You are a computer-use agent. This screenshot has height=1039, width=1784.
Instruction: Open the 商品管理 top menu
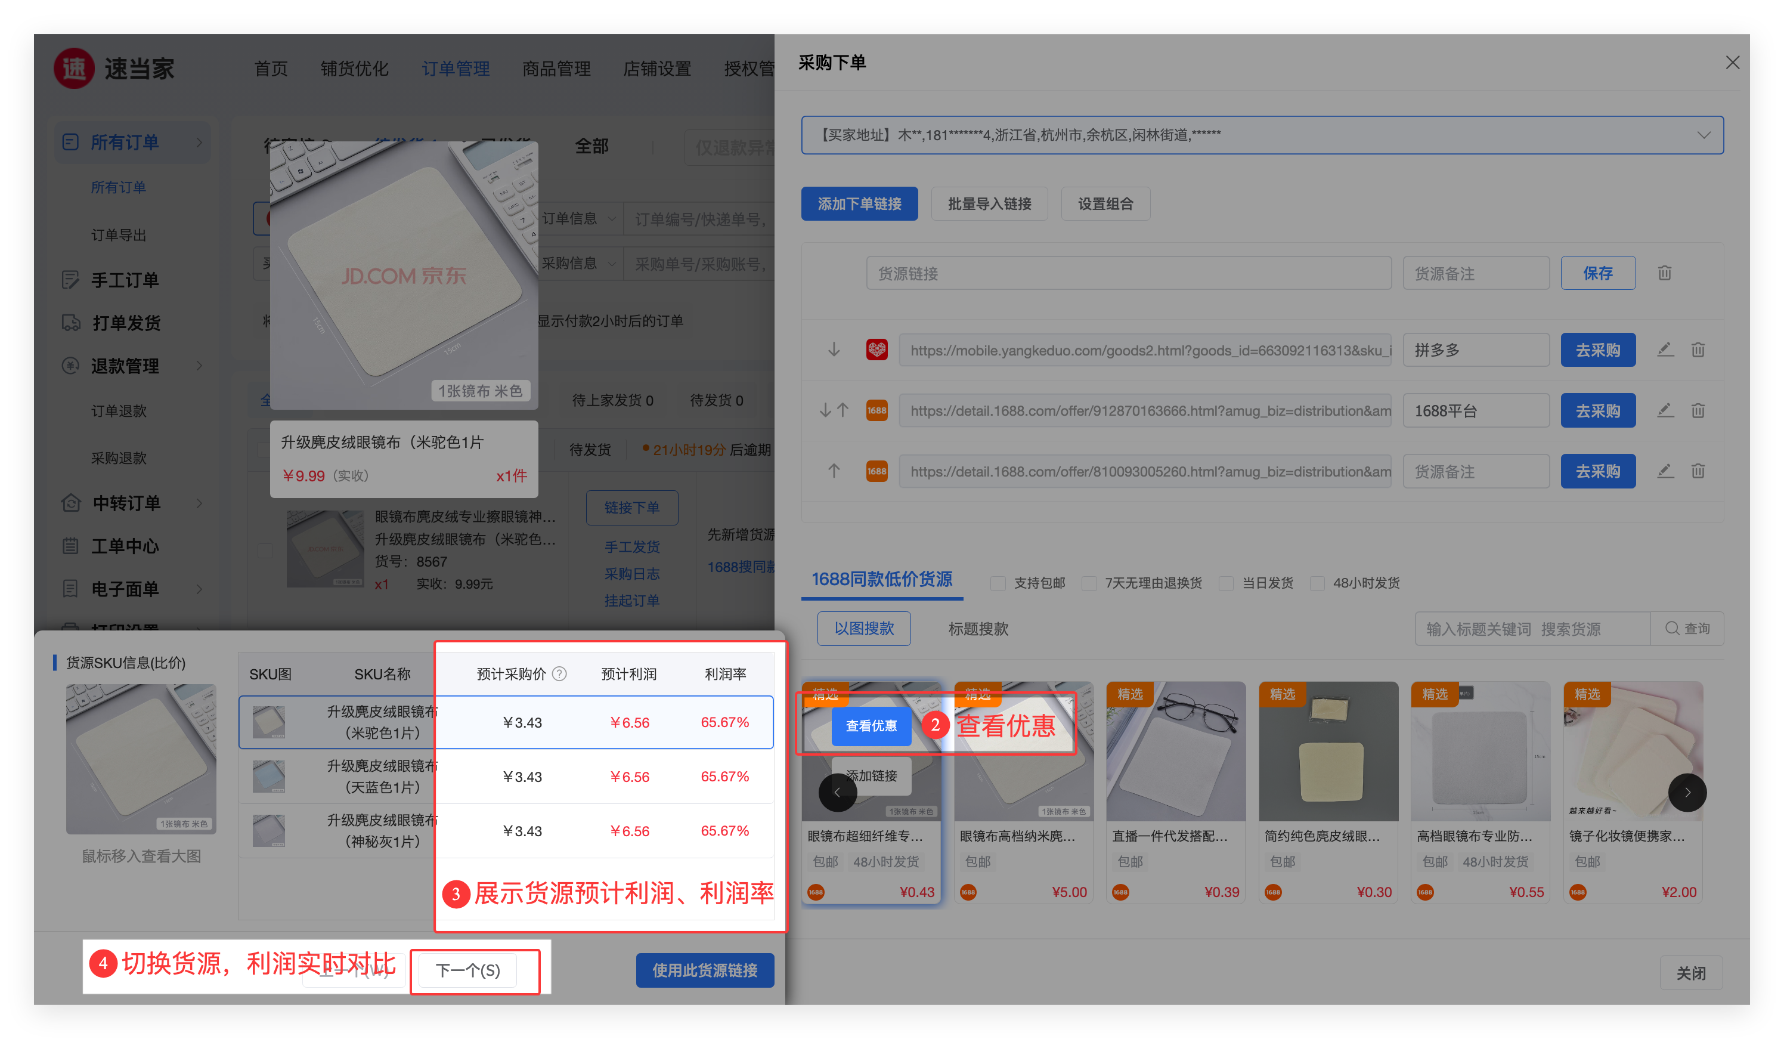(556, 69)
